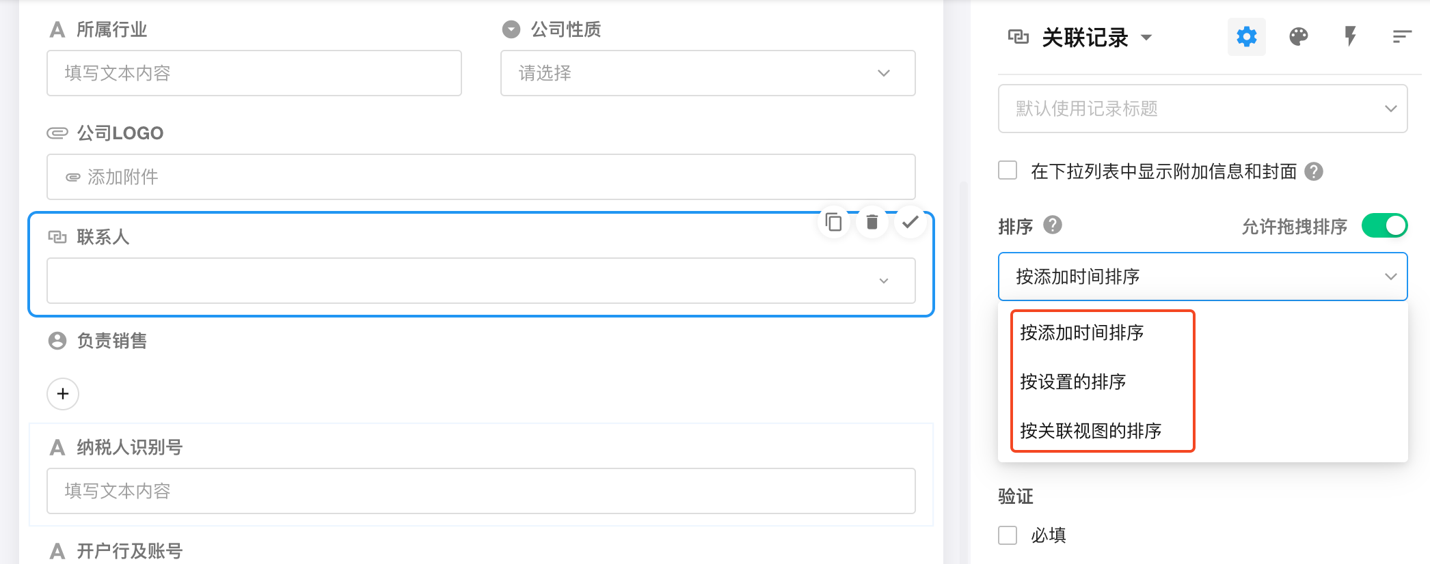Click help icon beside 在下拉列表中显示附加信息和封面
The image size is (1430, 564).
click(x=1313, y=171)
